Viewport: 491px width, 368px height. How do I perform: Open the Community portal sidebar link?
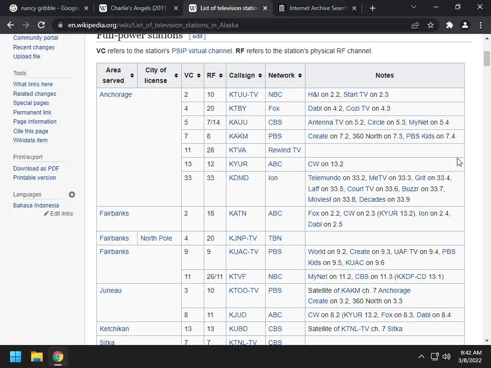(x=35, y=38)
